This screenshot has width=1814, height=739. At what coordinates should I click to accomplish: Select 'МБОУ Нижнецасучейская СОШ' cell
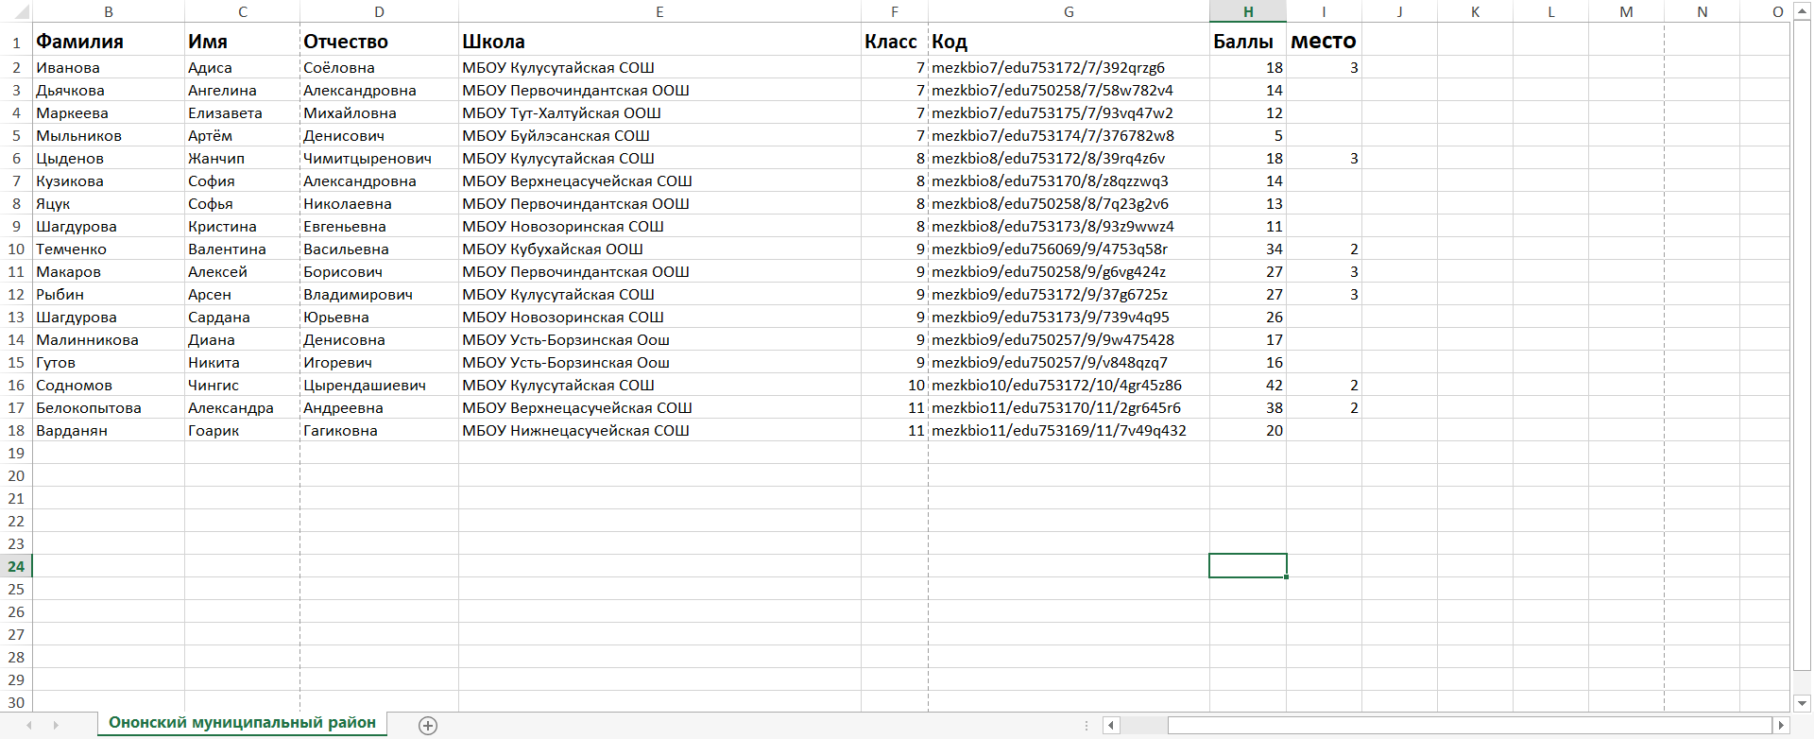pyautogui.click(x=659, y=430)
